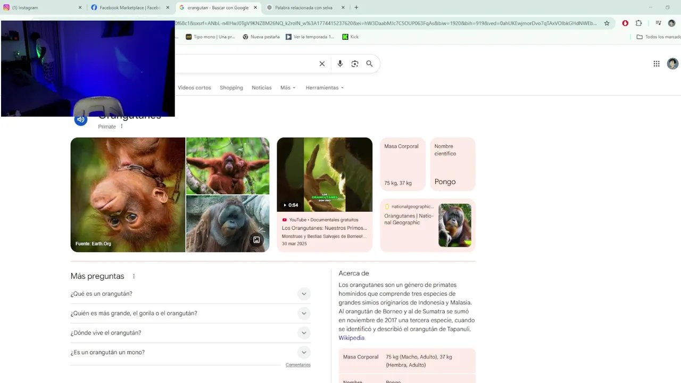
Task: Open the photo of orangutan hanging in trees
Action: [x=228, y=166]
